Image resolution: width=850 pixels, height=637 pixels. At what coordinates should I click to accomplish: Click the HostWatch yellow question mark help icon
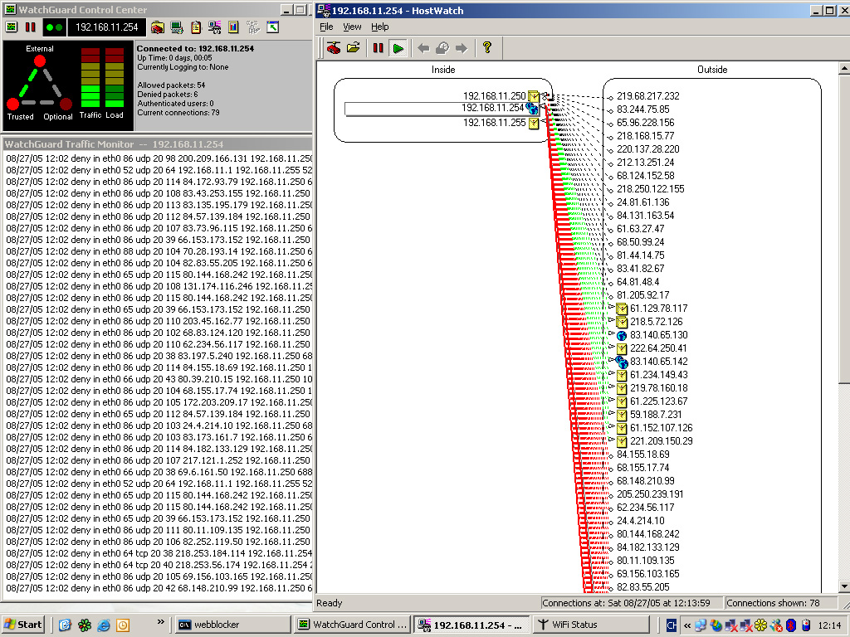click(x=486, y=47)
